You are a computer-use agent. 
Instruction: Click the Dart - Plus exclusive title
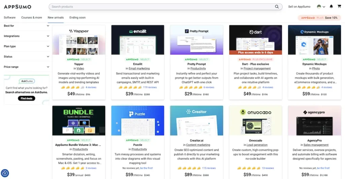tap(255, 64)
